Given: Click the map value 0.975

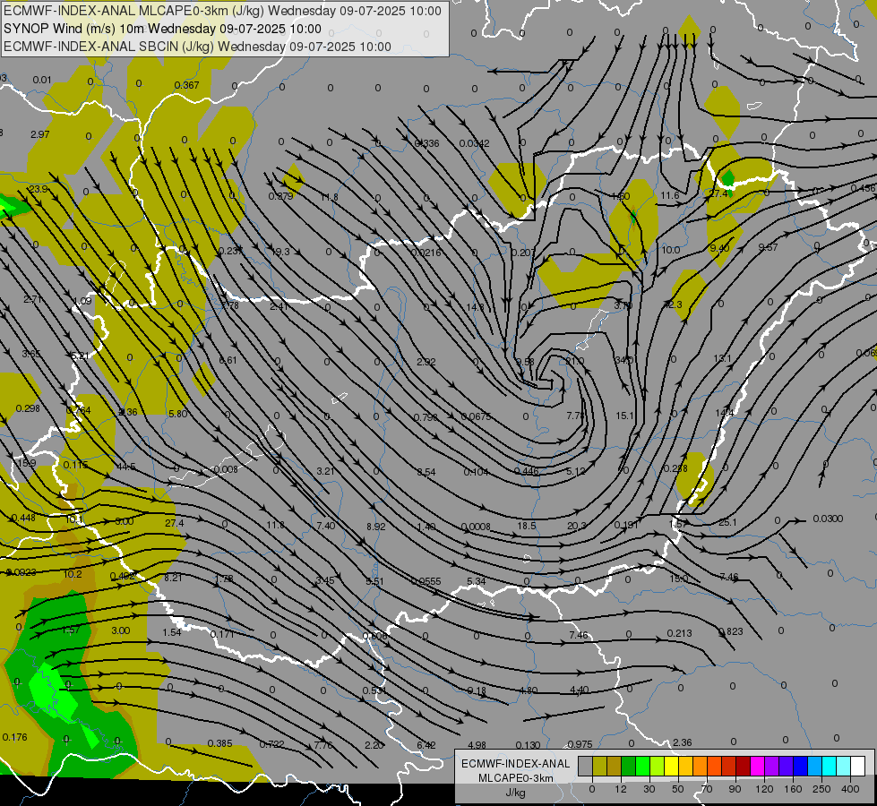Looking at the screenshot, I should (580, 744).
